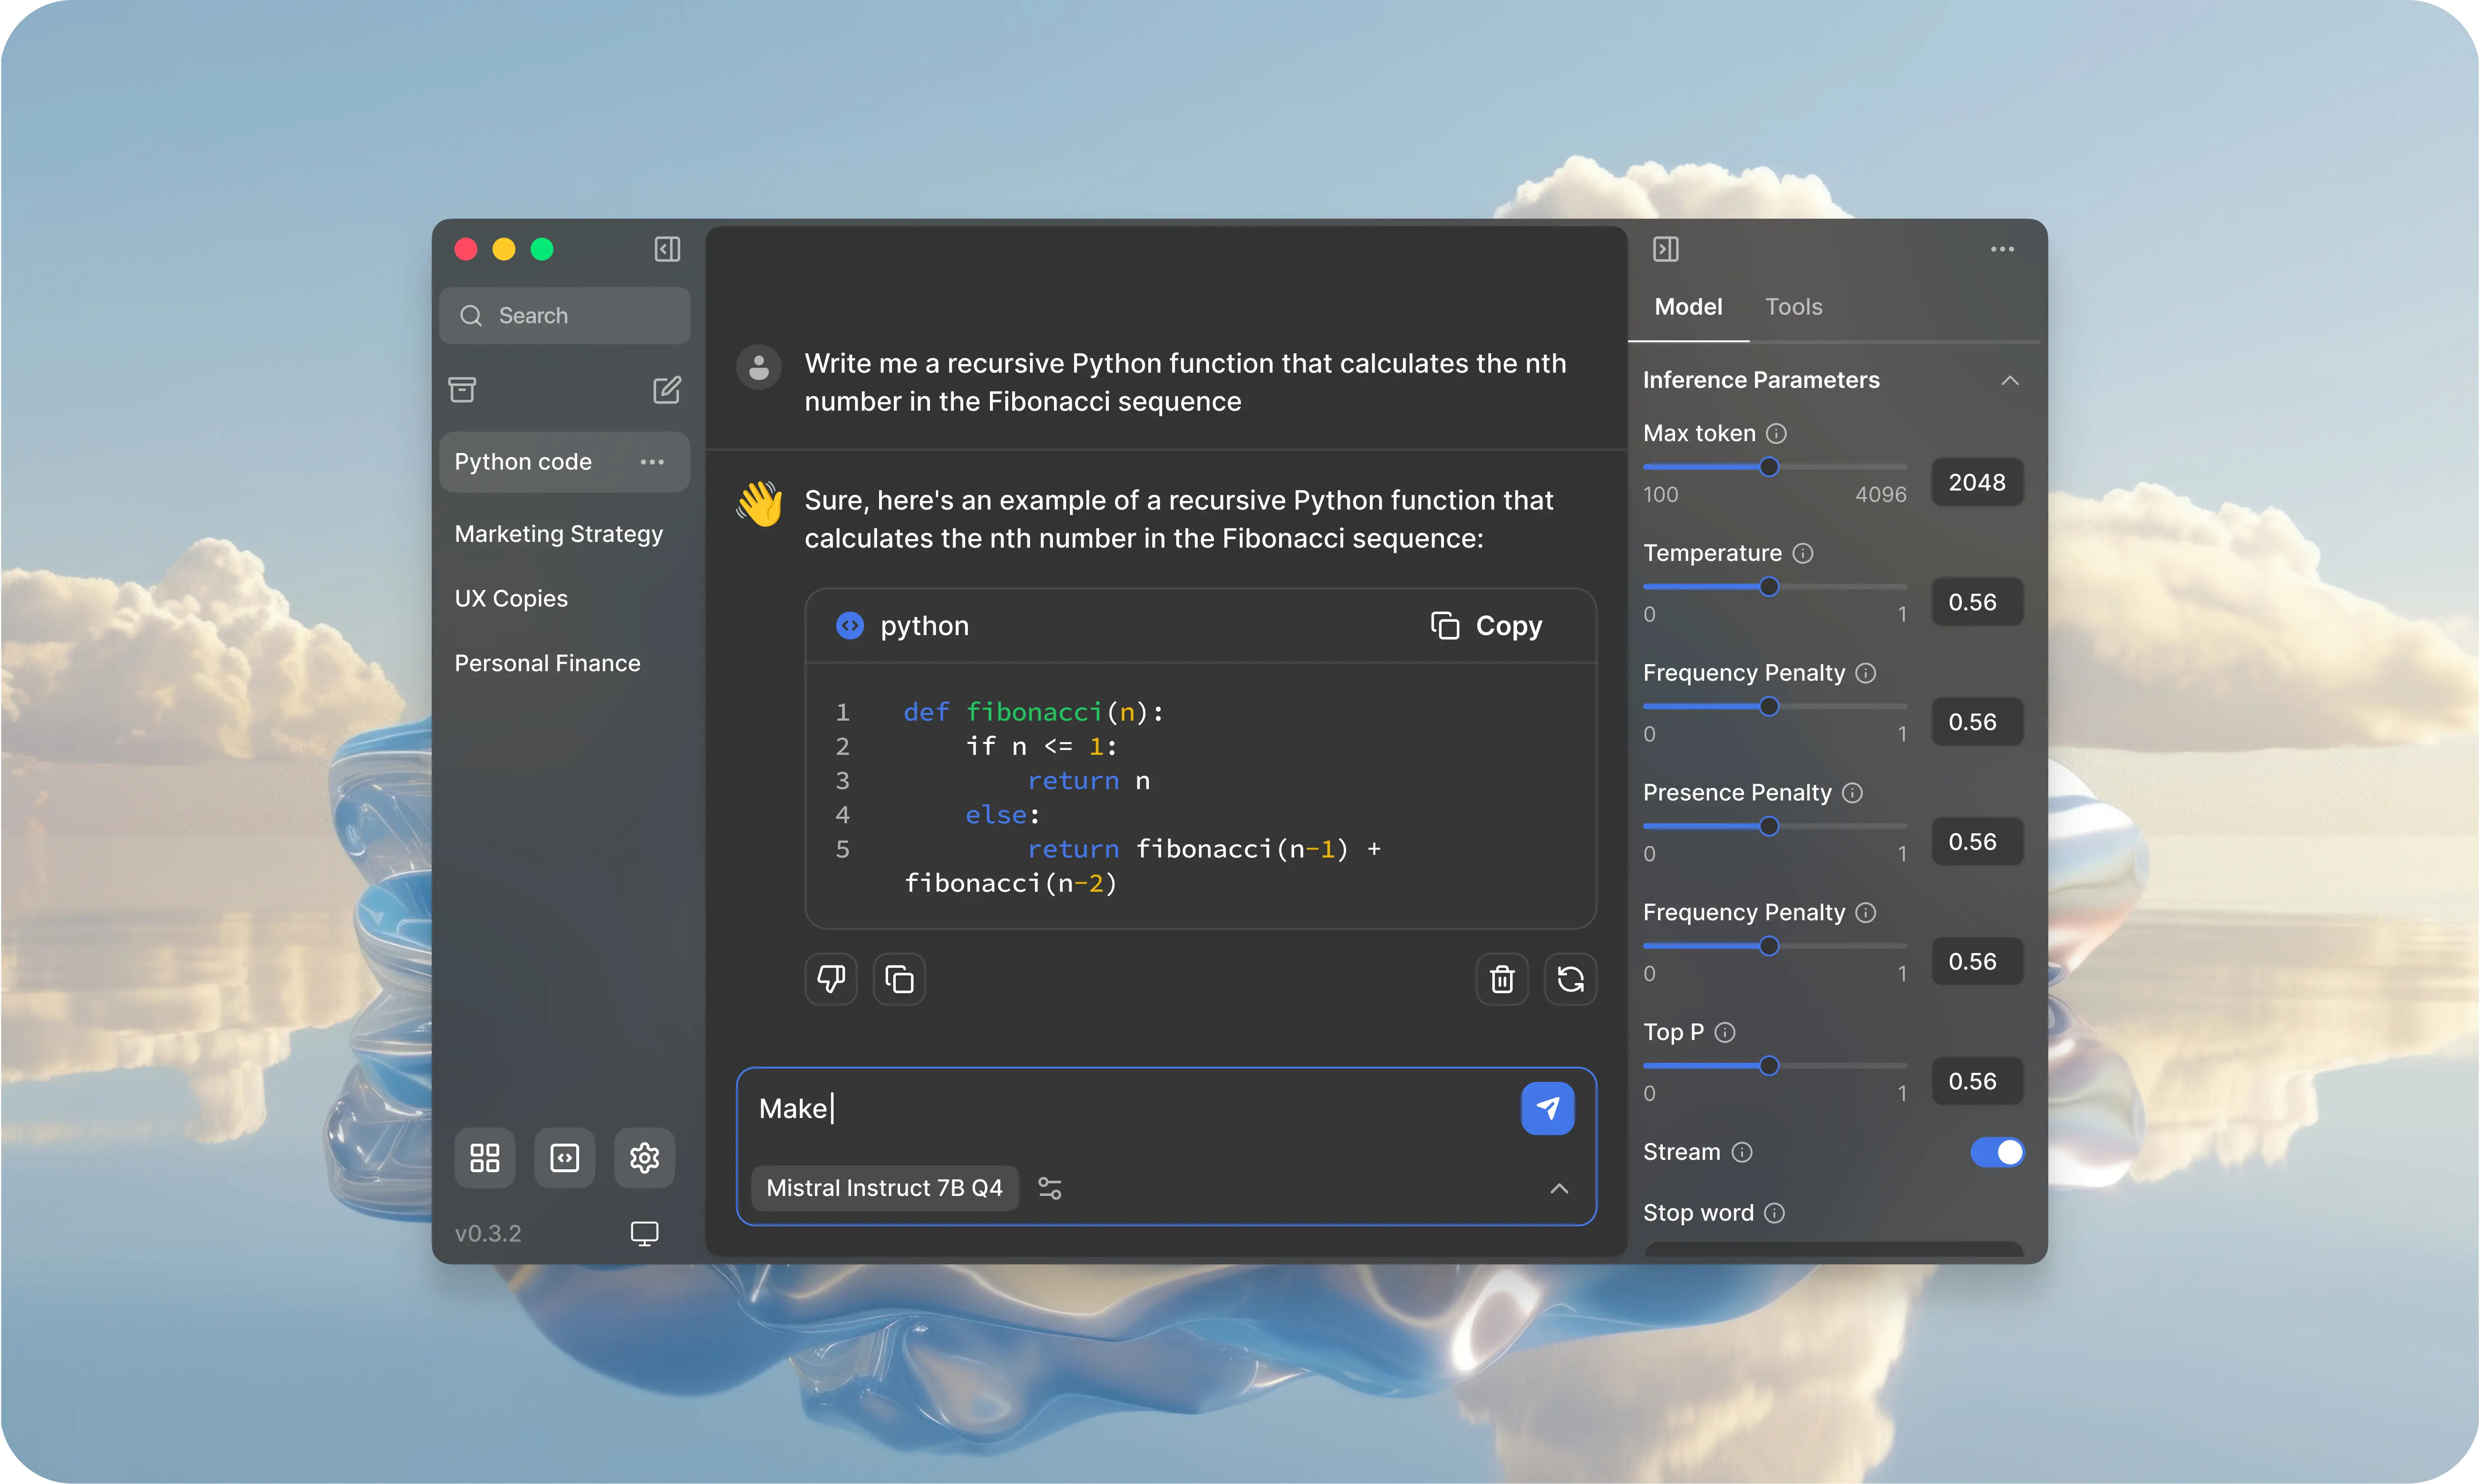Screen dimensions: 2480x1484
Task: Start a new chat conversation
Action: pyautogui.click(x=667, y=390)
